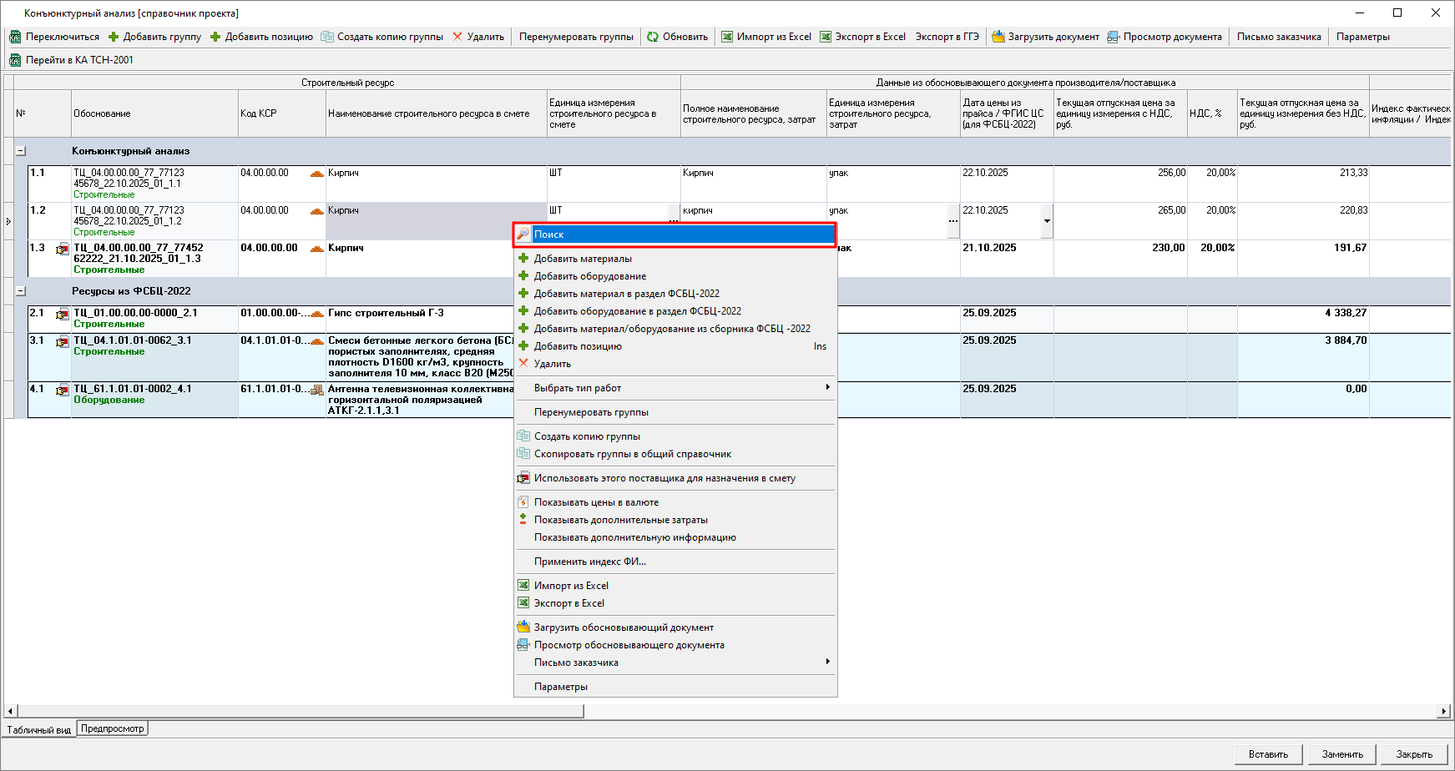This screenshot has width=1455, height=771.
Task: Open Параметры in the toolbar
Action: [x=1362, y=37]
